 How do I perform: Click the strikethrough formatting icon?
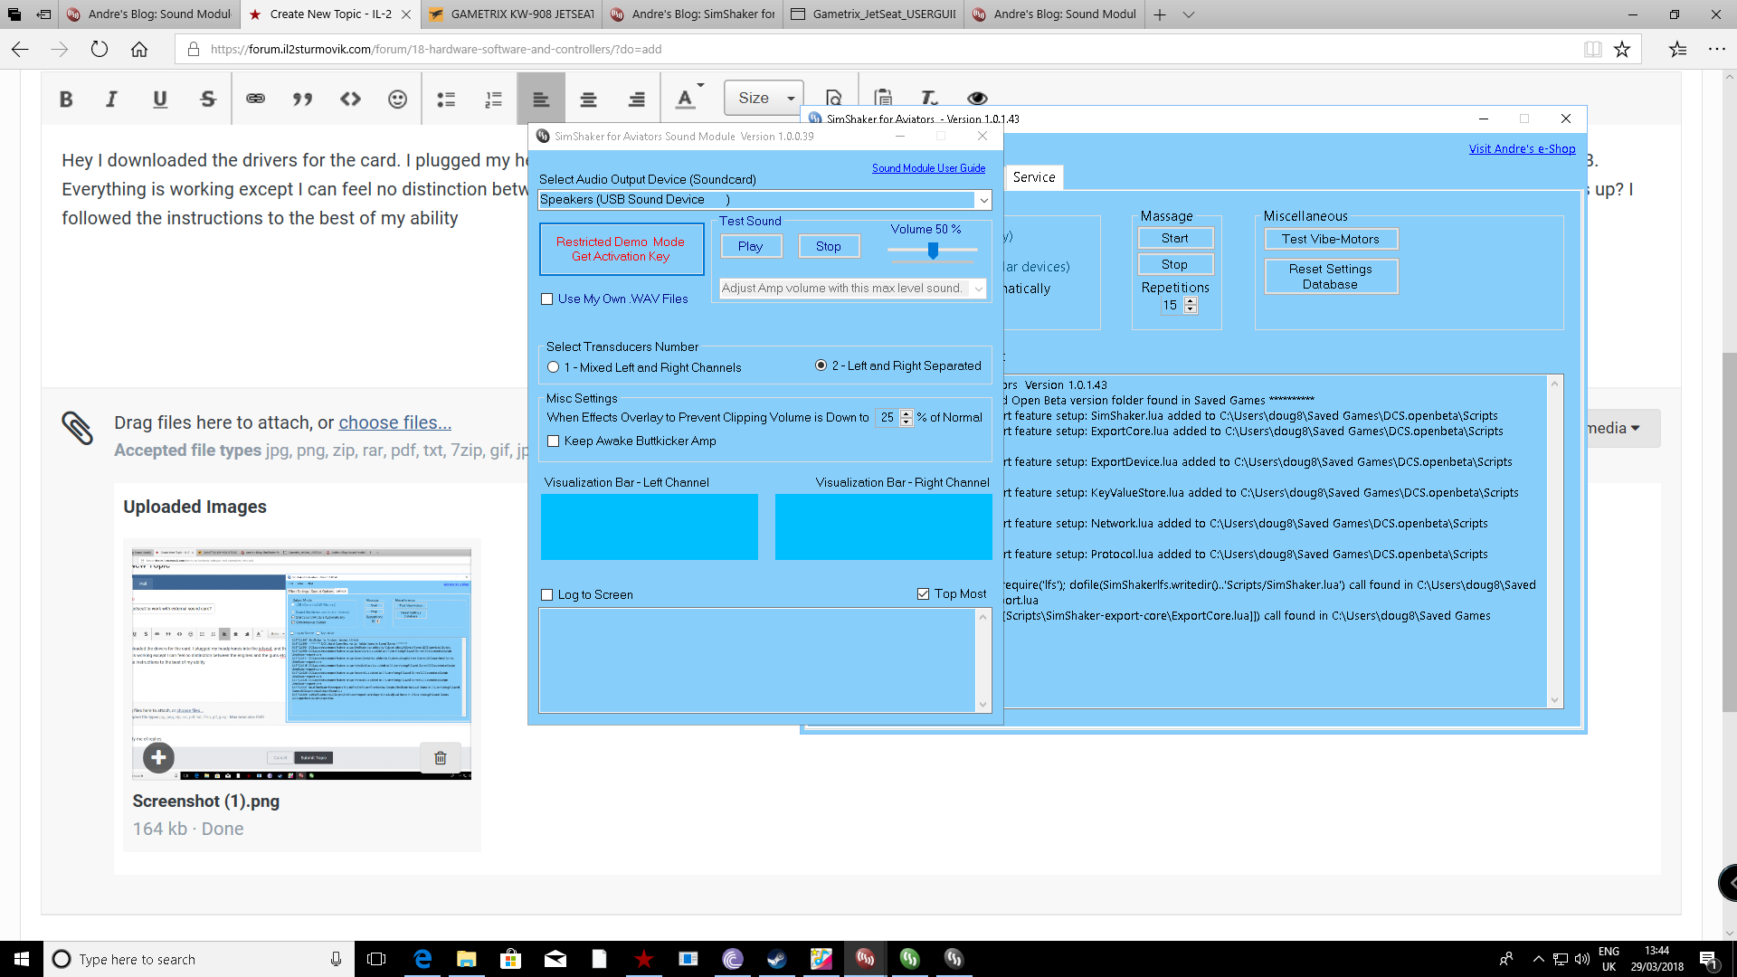point(207,100)
